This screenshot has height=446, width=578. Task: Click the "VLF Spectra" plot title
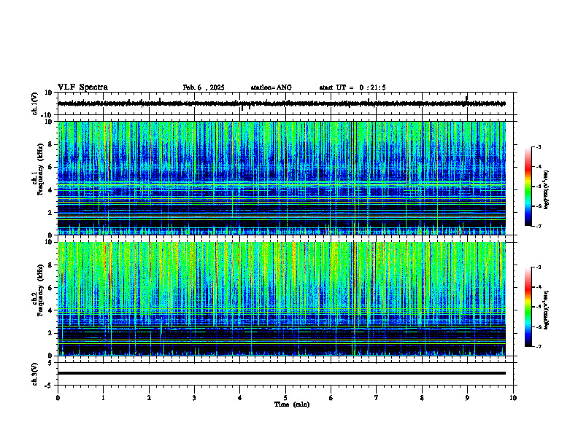click(x=82, y=87)
